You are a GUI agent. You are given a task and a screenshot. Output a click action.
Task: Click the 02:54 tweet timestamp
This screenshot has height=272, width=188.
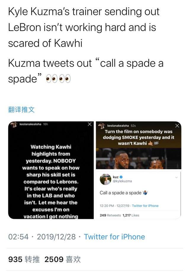(18, 237)
